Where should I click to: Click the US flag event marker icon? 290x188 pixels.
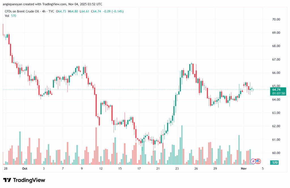click(258, 161)
